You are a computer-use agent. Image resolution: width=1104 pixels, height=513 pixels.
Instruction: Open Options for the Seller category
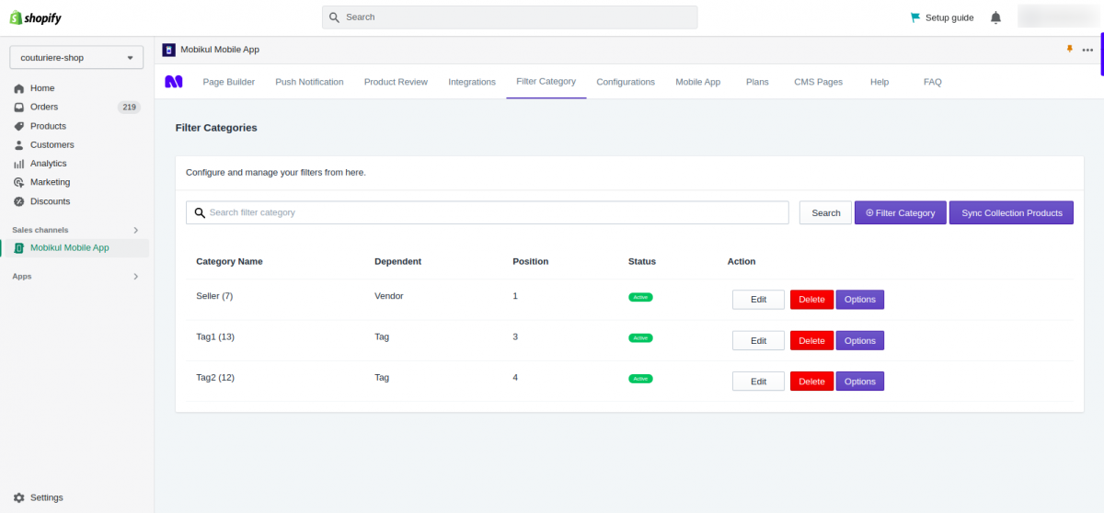pyautogui.click(x=859, y=300)
